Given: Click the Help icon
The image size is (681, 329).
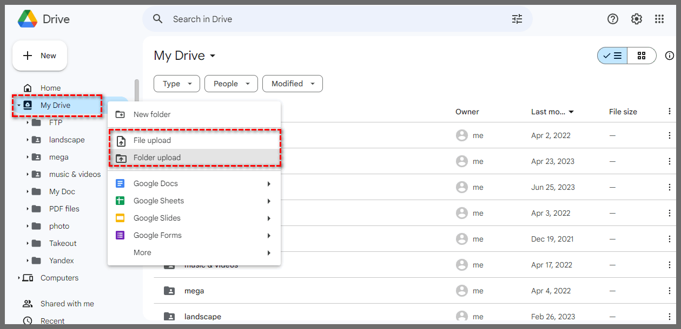Looking at the screenshot, I should click(612, 19).
